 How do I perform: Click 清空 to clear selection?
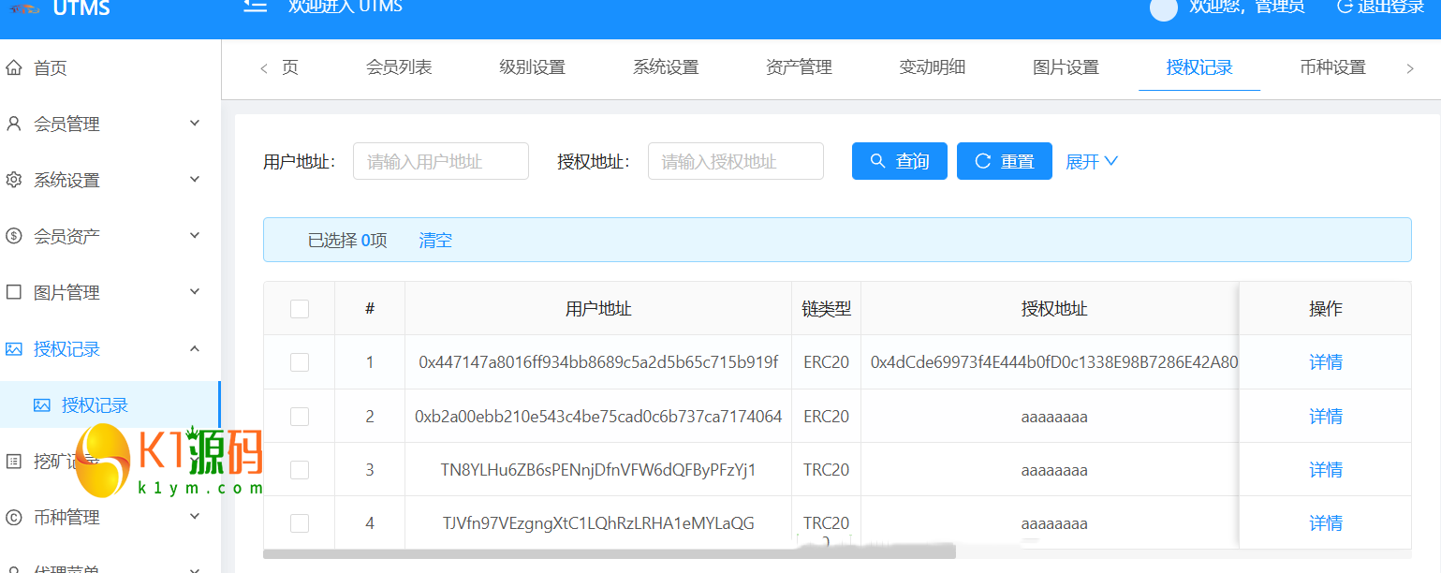[435, 240]
